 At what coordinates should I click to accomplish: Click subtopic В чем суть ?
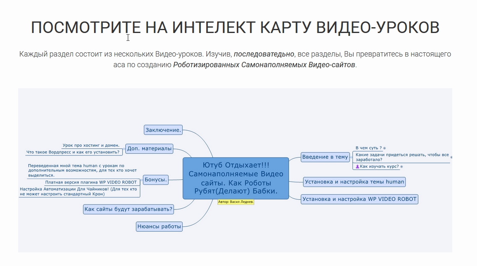pos(369,148)
